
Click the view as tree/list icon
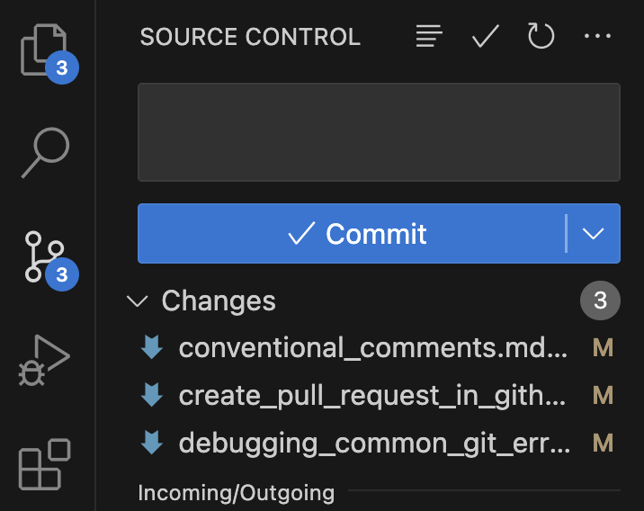pyautogui.click(x=430, y=37)
